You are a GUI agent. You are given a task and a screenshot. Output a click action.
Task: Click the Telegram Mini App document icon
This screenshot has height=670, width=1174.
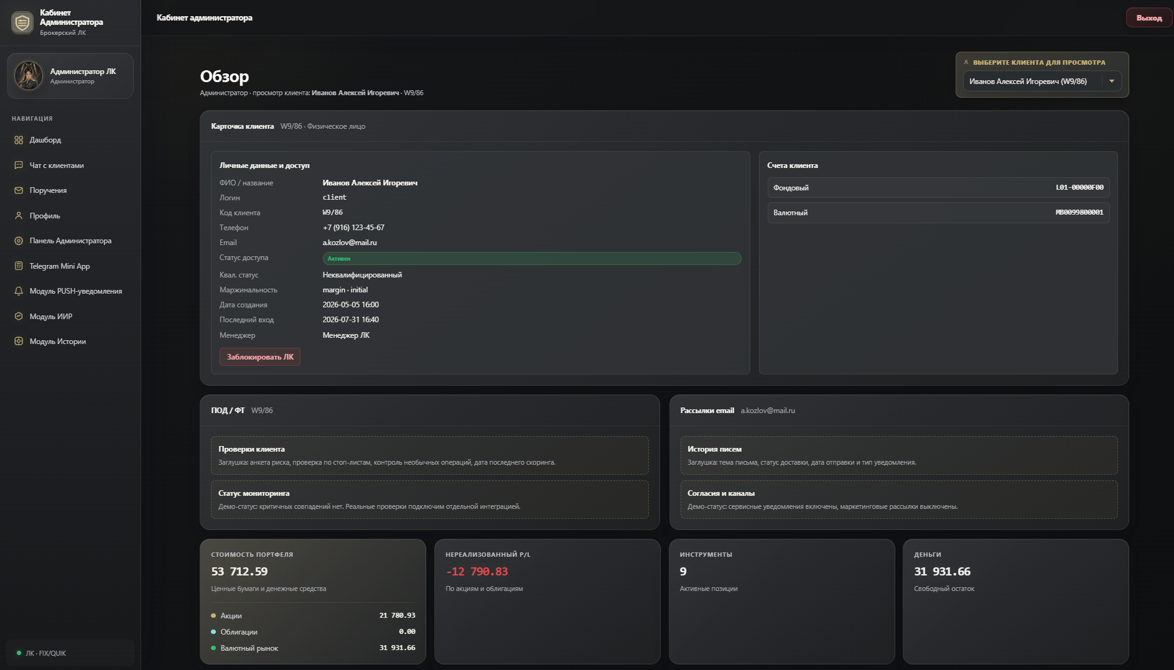19,266
